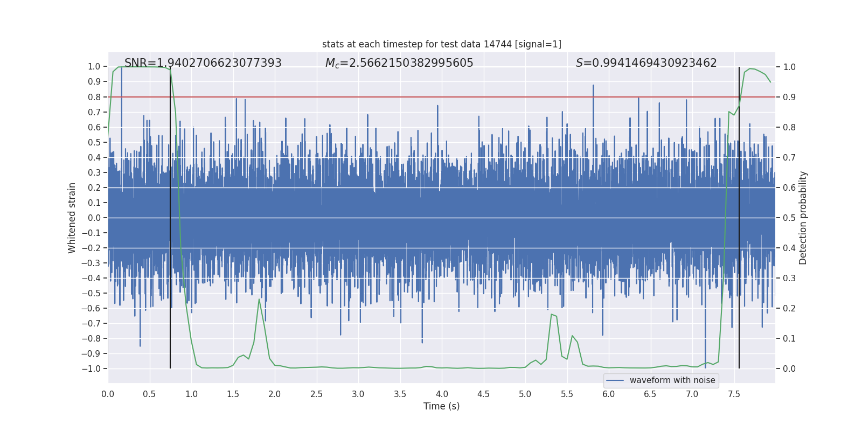Click the plot title for test data 14744
The height and width of the screenshot is (431, 862).
441,44
